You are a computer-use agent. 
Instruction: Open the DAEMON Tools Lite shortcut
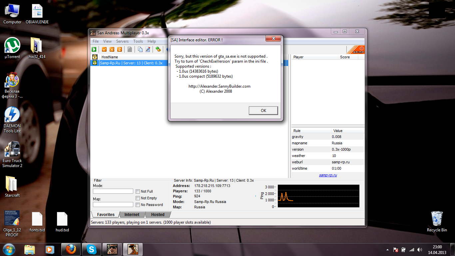(x=12, y=120)
